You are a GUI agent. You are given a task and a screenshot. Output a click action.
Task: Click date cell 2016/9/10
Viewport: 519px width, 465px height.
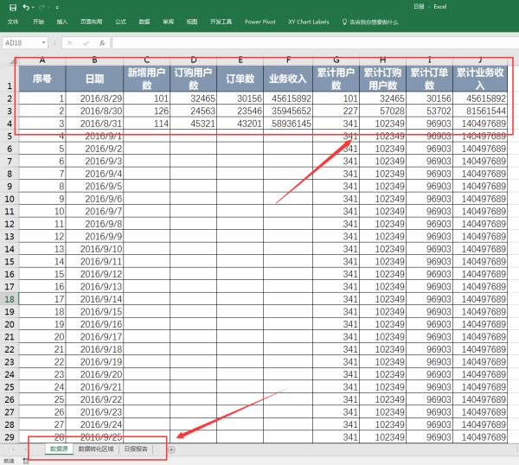point(94,249)
